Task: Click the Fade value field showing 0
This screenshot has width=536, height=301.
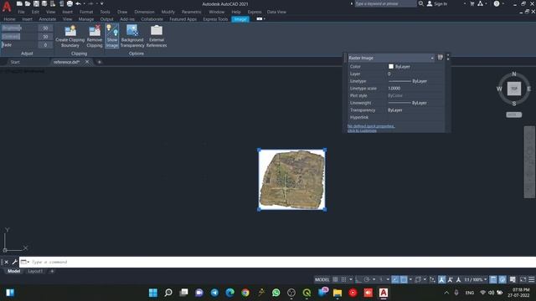Action: point(45,44)
